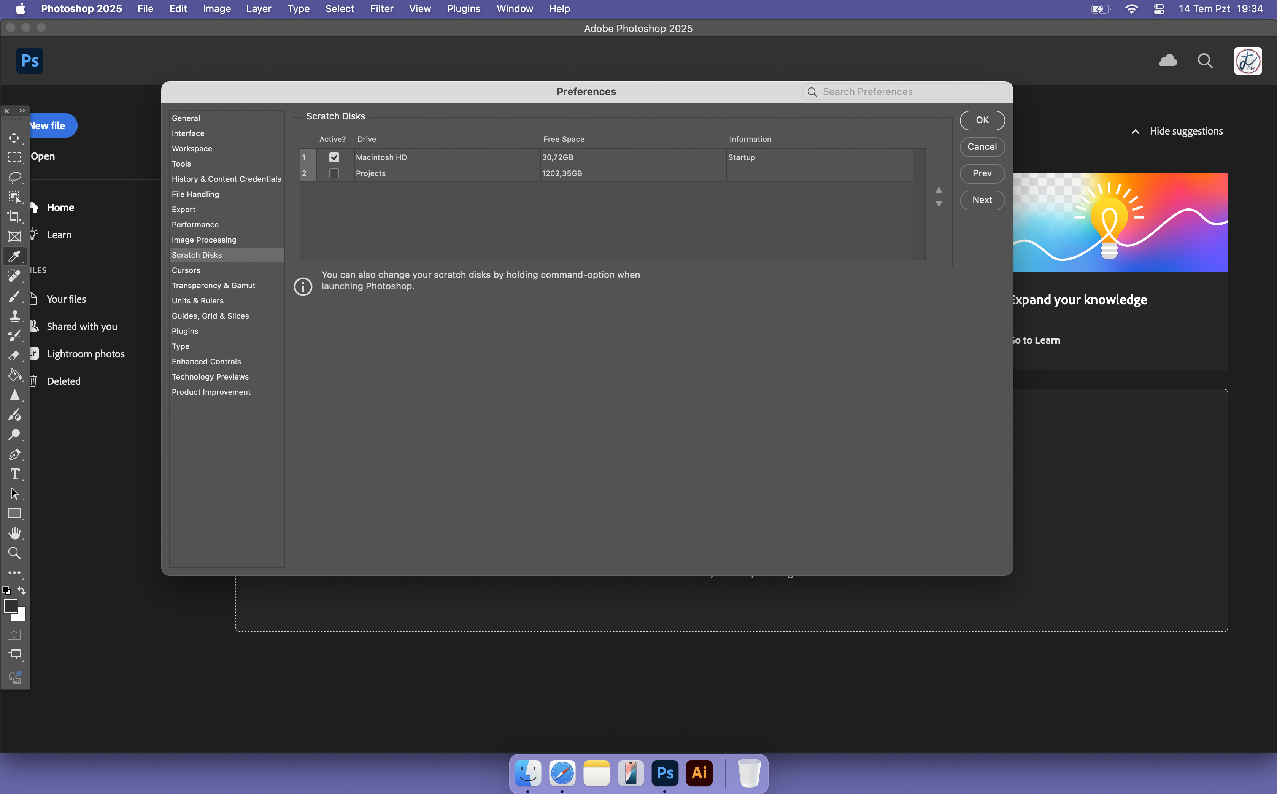Viewport: 1277px width, 794px height.
Task: Select the Crop tool
Action: (x=14, y=216)
